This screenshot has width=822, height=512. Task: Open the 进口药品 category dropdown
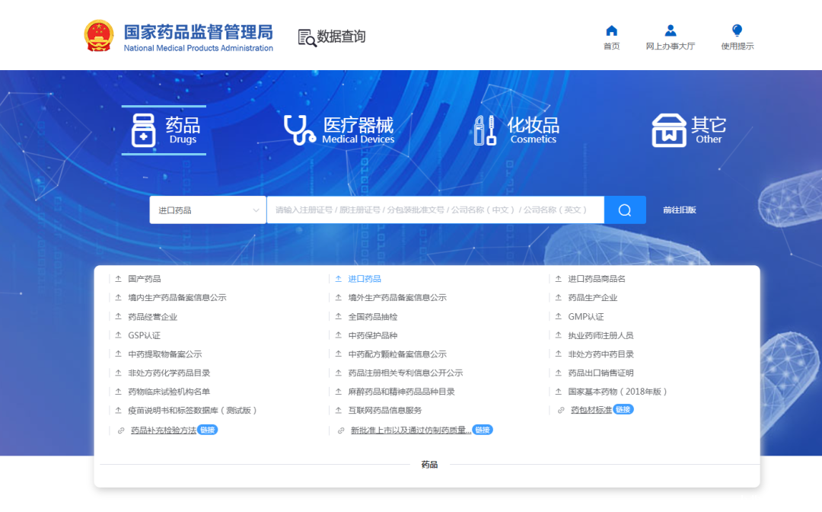tap(207, 210)
